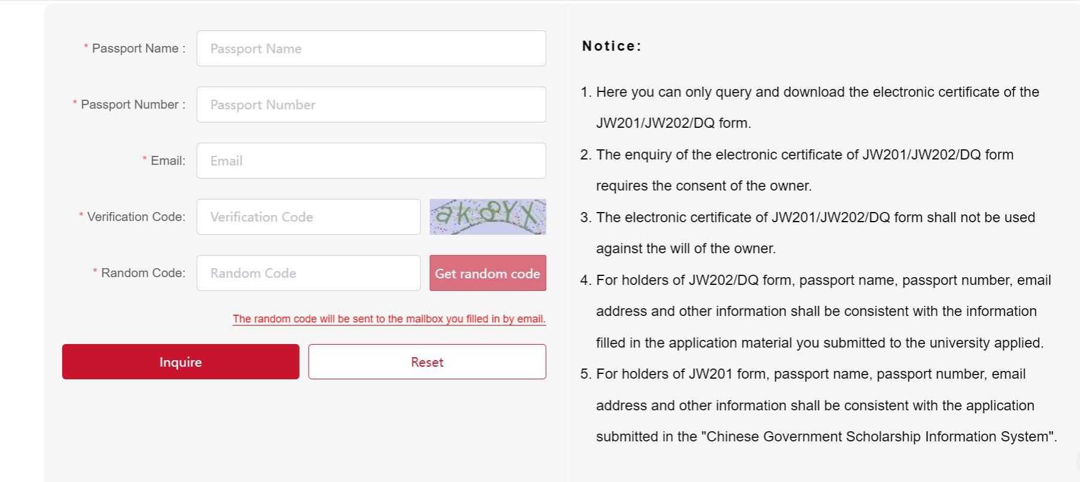Image resolution: width=1080 pixels, height=482 pixels.
Task: Select the Email input field
Action: coord(371,161)
